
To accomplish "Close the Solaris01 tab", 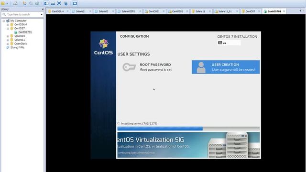I will (x=90, y=11).
